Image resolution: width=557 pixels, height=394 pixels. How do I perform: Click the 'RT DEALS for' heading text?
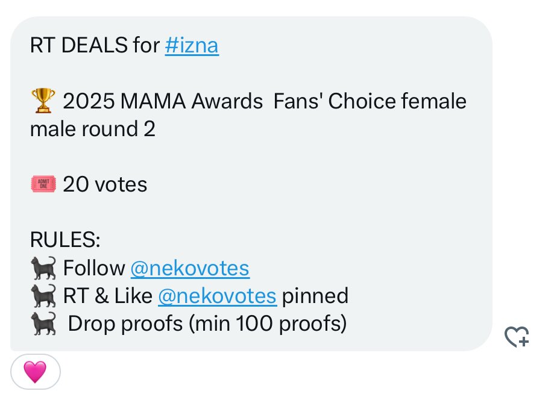coord(94,46)
